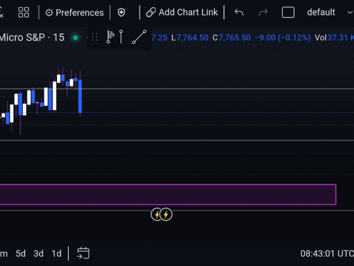Grab the drawing toolbar drag handle
Screen dimensions: 354x266
point(95,37)
